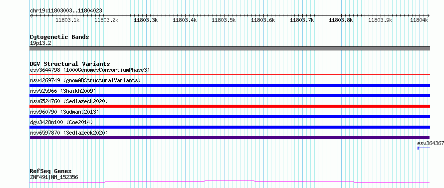Click the nsv4269749 (gnomADStructuralVariants) label
The height and width of the screenshot is (188, 444).
[x=85, y=80]
